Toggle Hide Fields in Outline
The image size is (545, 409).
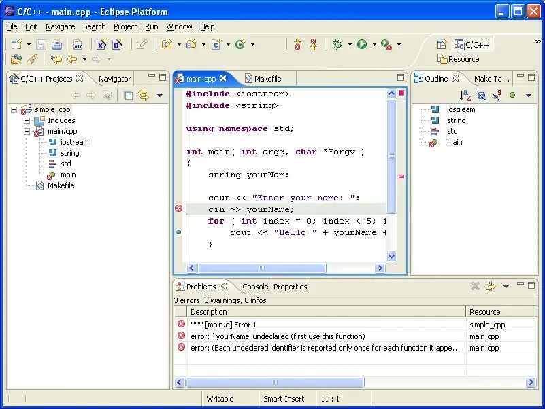[x=481, y=95]
